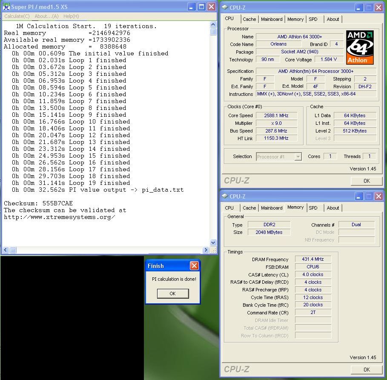Click Super PI horizontal scrollbar right arrow
The height and width of the screenshot is (380, 387).
click(206, 250)
